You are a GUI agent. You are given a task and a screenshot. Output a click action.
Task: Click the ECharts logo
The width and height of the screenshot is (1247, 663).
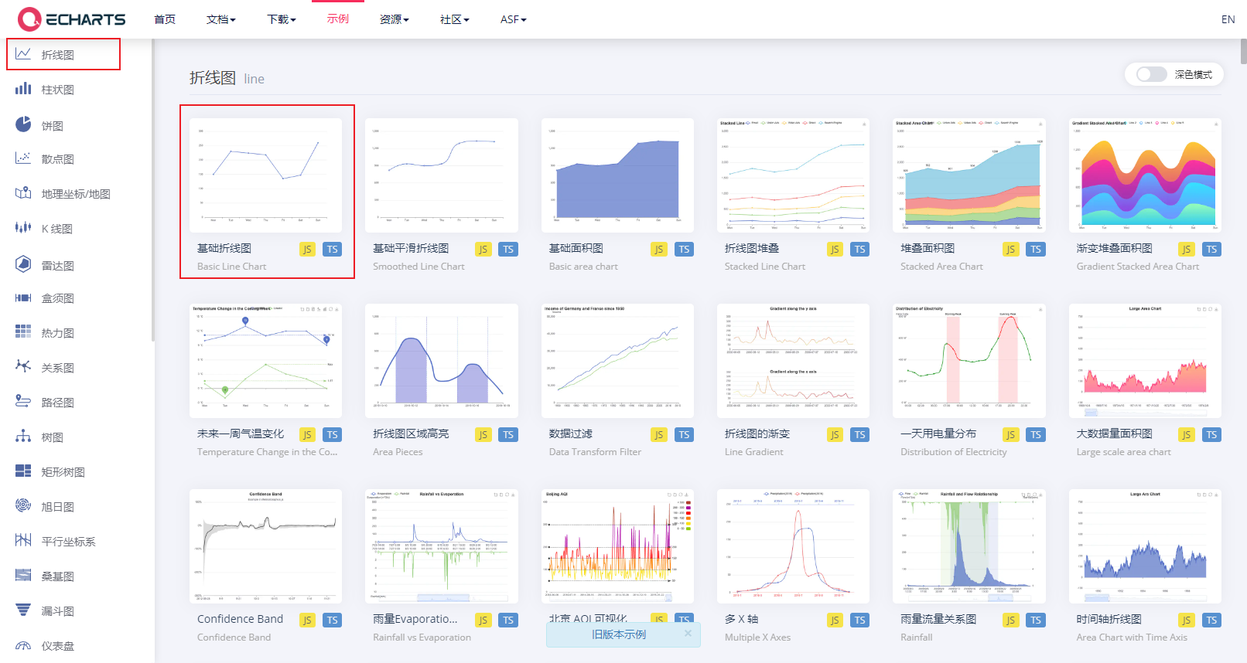point(71,19)
